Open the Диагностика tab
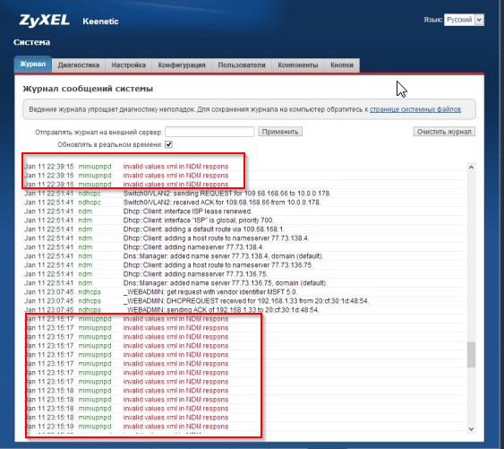 coord(79,65)
